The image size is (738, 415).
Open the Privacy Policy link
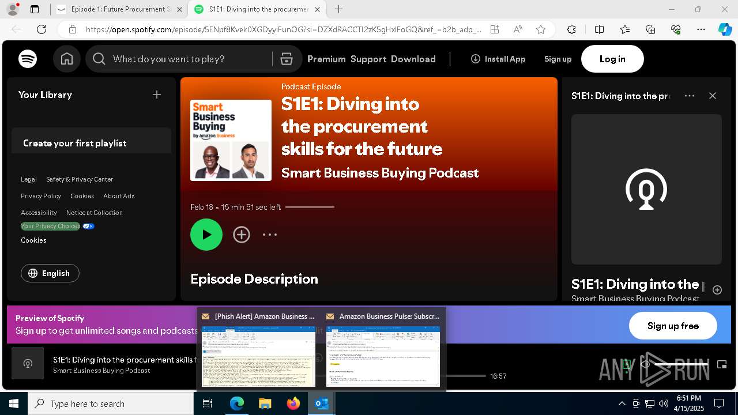[41, 196]
